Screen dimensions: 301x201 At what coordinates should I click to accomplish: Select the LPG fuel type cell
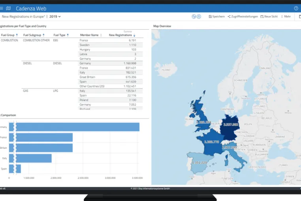[55, 91]
